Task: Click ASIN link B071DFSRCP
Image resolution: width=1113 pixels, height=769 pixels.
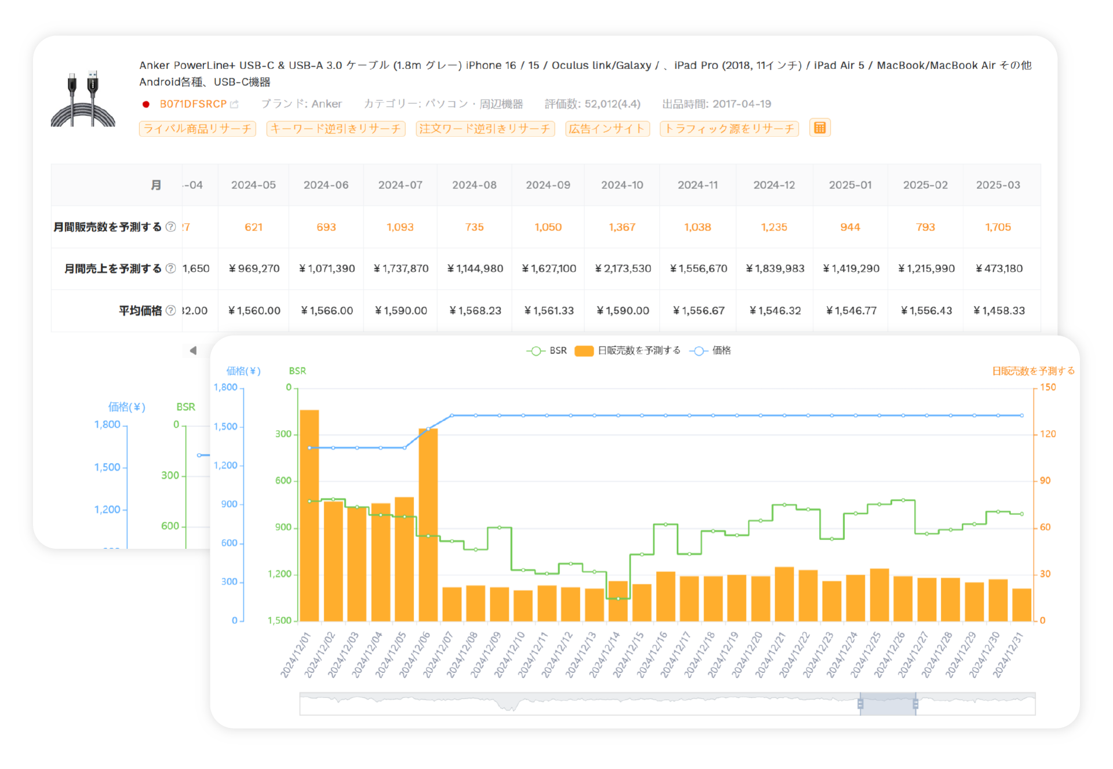Action: (193, 104)
